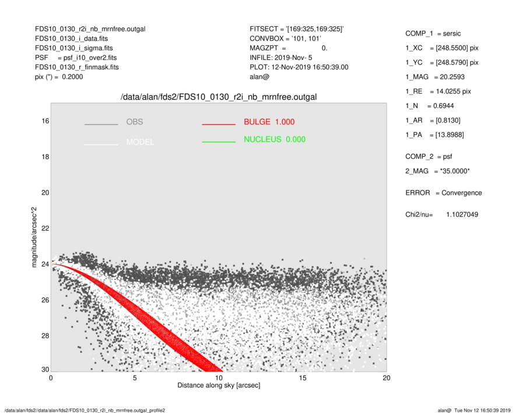Screen dimensions: 516x413
Task: Click the OBS legend label
Action: 135,122
